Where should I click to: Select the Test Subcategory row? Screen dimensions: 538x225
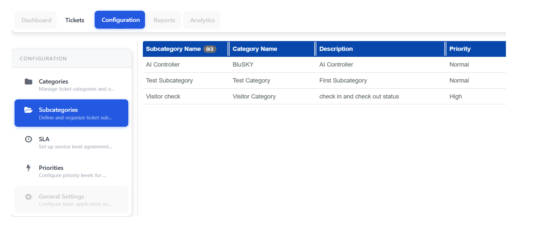(x=169, y=81)
